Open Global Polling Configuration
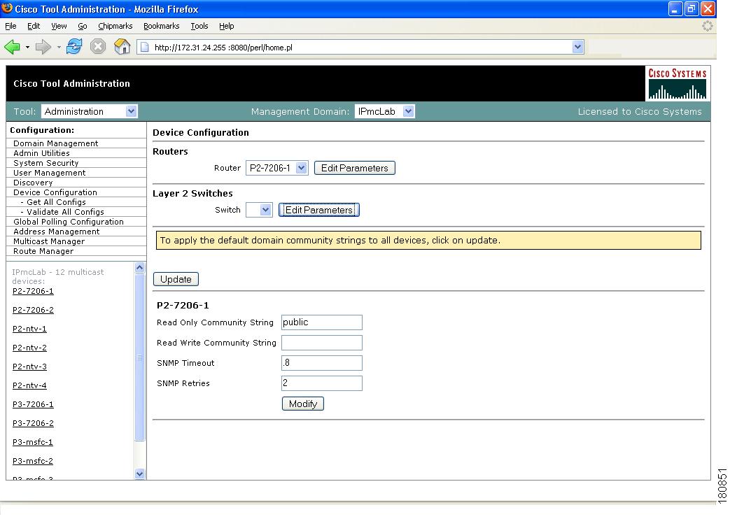 pos(69,222)
